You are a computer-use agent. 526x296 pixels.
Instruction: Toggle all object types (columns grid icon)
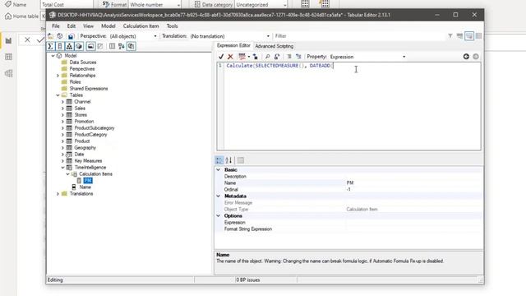click(112, 46)
